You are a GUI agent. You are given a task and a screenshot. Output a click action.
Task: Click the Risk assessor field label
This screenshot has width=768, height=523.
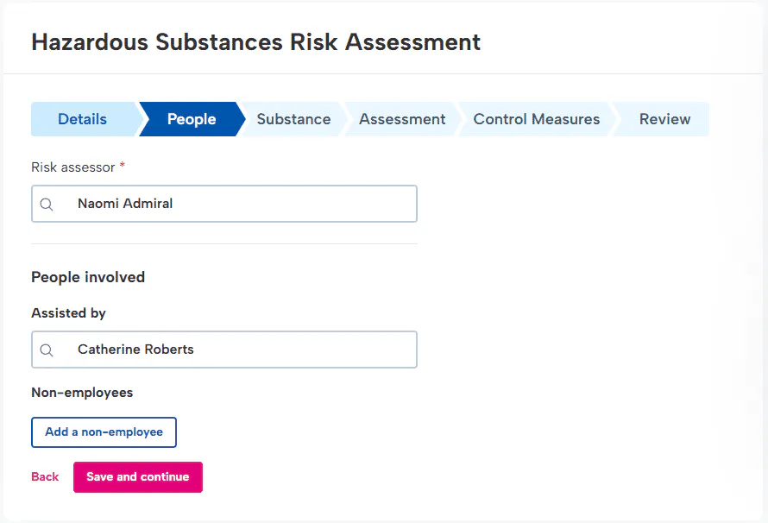pos(72,167)
